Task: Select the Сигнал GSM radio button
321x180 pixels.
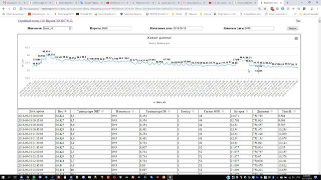Action: [x=223, y=111]
